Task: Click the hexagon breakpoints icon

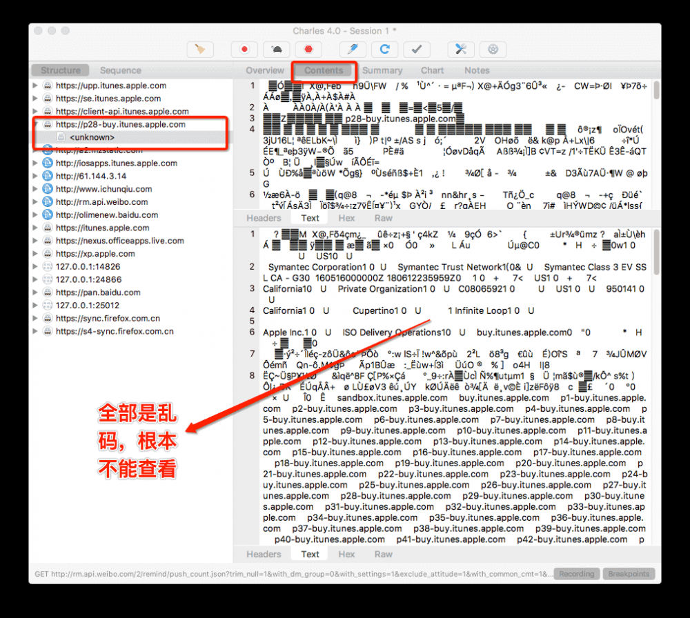Action: pos(308,49)
